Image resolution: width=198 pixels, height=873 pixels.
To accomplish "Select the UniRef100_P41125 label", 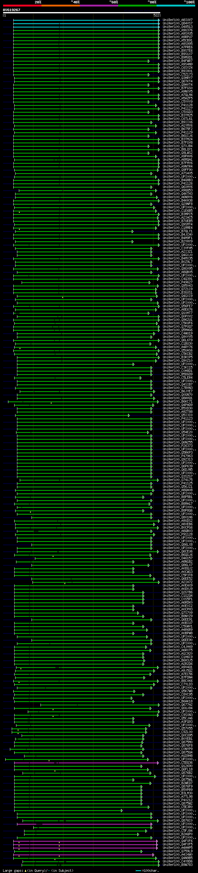I will coord(178,483).
